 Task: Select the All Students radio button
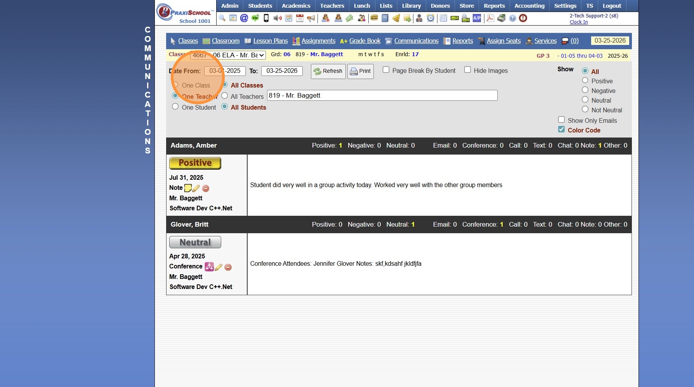[224, 107]
